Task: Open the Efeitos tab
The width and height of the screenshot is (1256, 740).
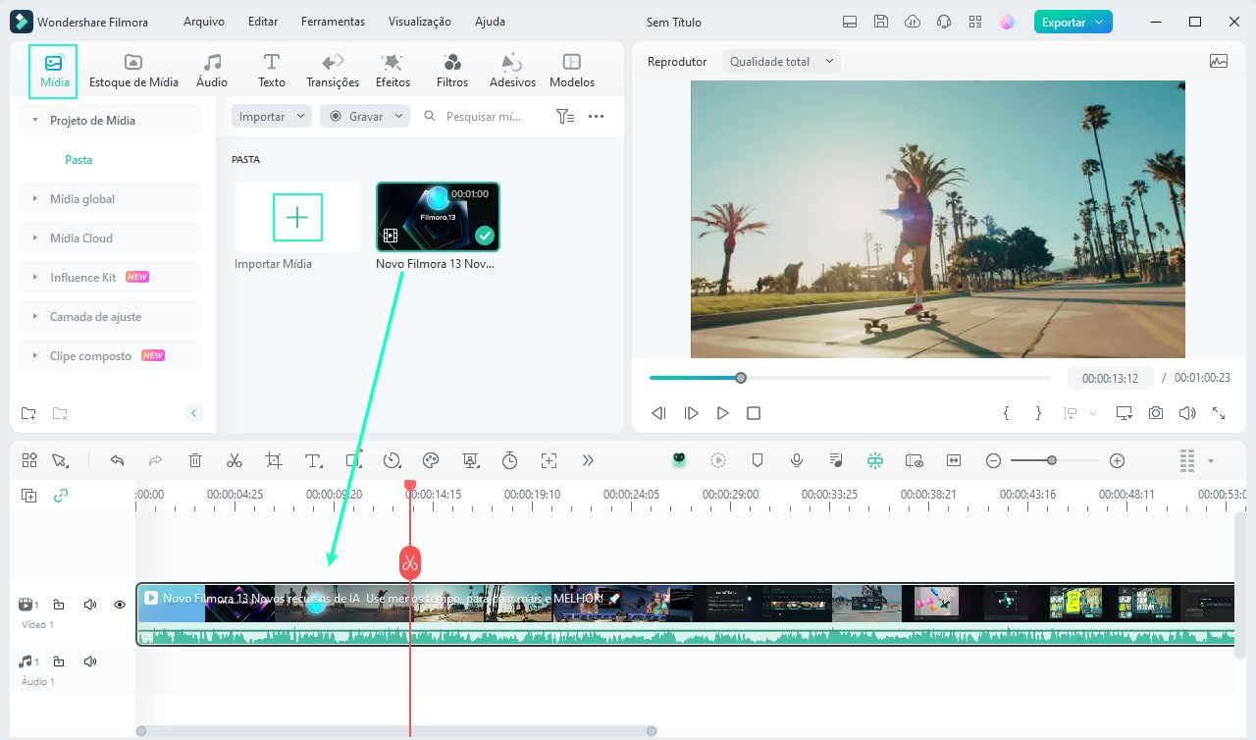Action: pyautogui.click(x=392, y=72)
